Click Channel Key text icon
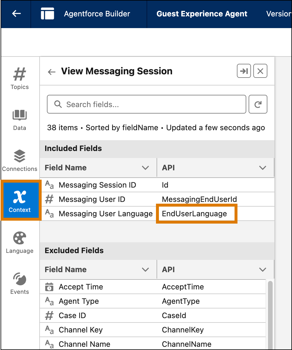Viewport: 292px width, 350px height. (x=49, y=330)
